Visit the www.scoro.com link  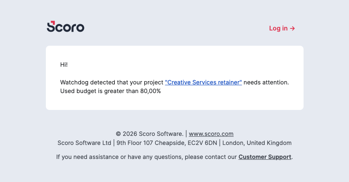click(211, 134)
